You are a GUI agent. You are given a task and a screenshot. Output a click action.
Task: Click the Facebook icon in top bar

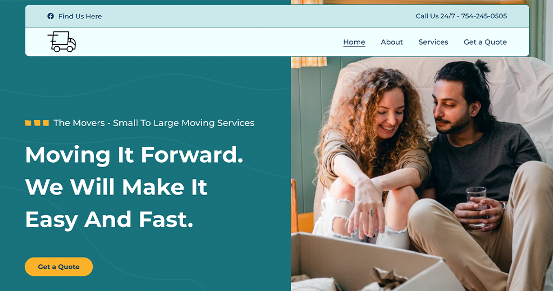[x=50, y=16]
